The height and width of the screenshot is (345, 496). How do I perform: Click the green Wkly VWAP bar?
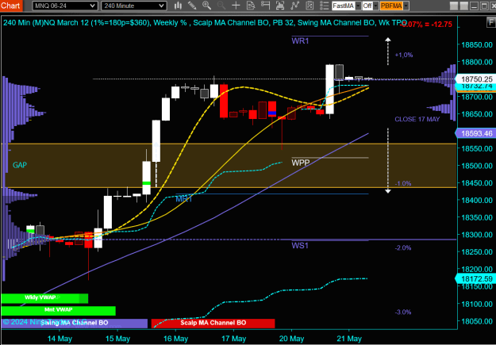click(x=44, y=298)
